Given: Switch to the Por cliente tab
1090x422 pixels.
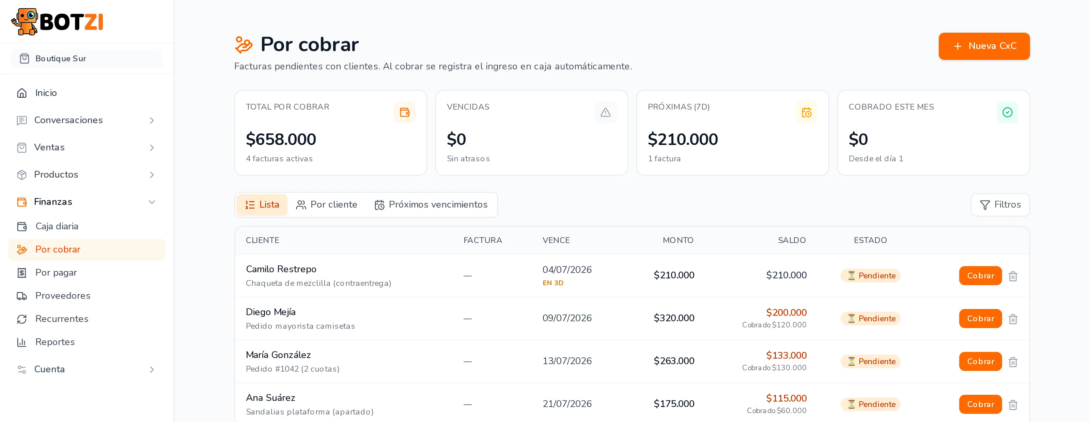Looking at the screenshot, I should coord(327,205).
